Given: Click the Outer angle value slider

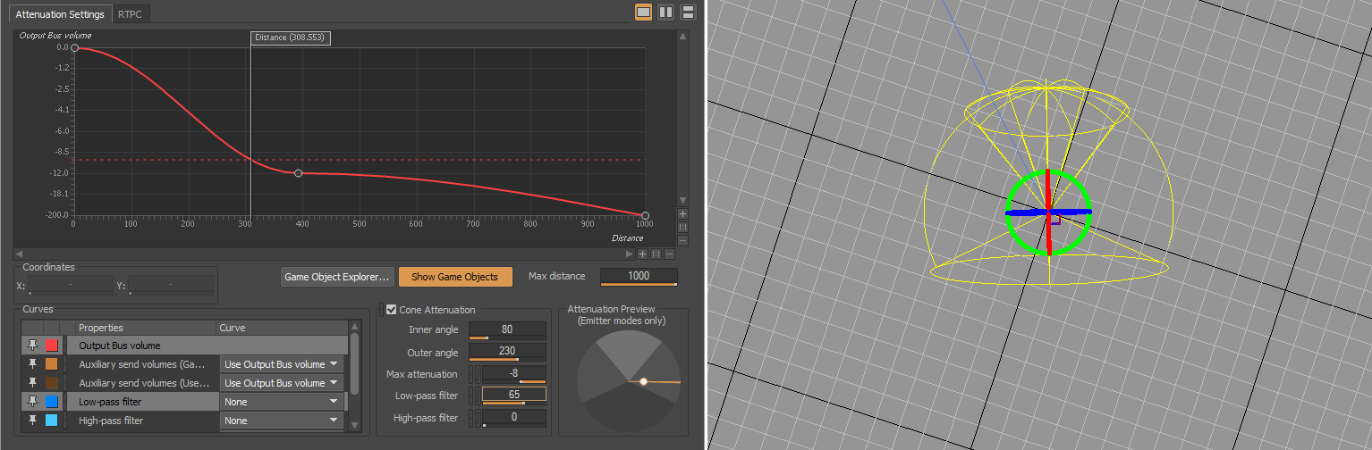Looking at the screenshot, I should point(507,352).
